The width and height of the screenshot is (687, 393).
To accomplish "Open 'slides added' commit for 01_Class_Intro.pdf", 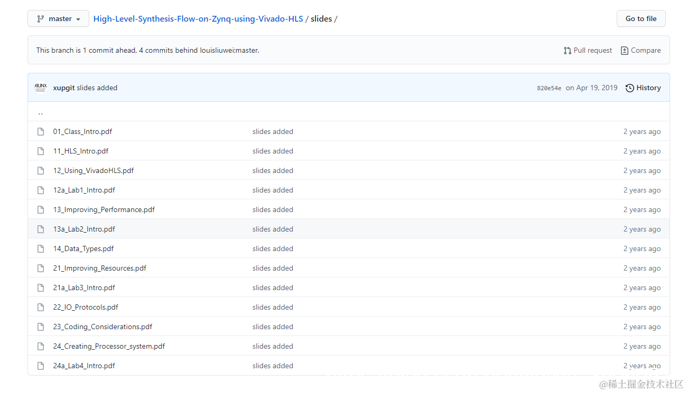I will tap(273, 131).
